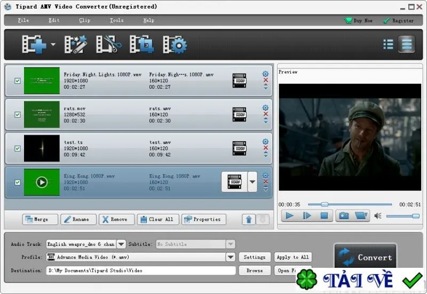Screen dimensions: 427x294
Task: Take a snapshot of preview
Action: pos(344,216)
